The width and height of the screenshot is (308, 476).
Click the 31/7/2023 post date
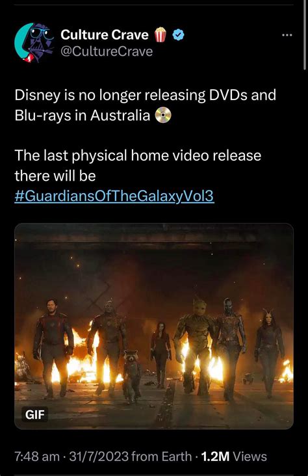[99, 456]
